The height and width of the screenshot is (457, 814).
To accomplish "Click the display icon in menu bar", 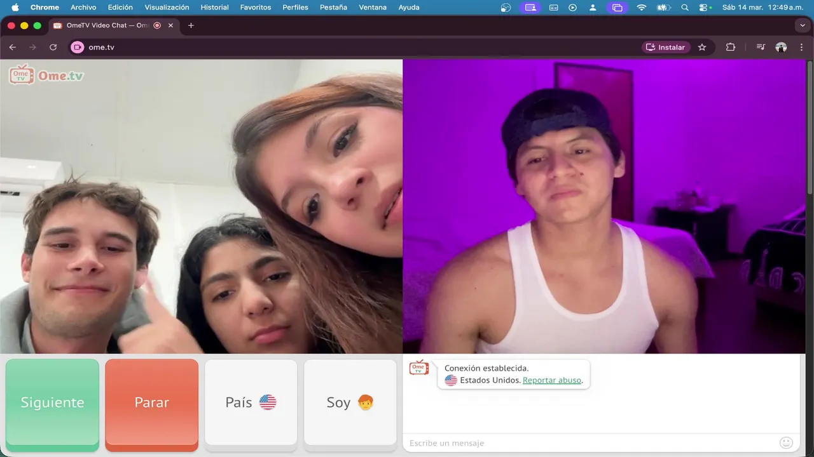I will [x=553, y=8].
